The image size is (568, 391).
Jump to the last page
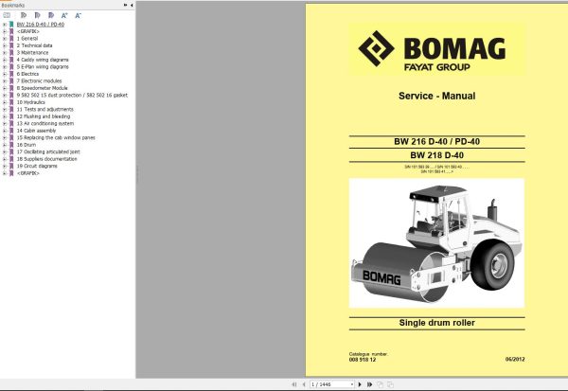[369, 384]
